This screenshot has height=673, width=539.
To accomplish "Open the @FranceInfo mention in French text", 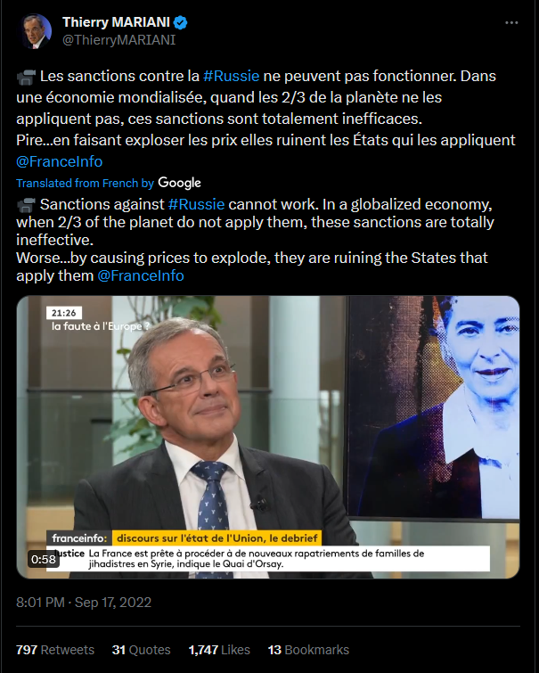I will [x=59, y=161].
